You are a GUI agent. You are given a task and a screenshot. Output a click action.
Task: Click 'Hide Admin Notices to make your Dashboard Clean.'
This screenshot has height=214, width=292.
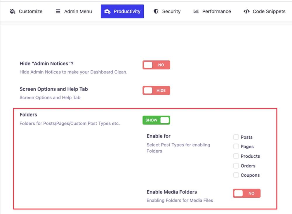coord(73,72)
